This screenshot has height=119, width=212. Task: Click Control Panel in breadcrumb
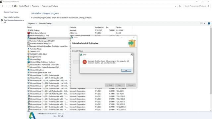point(24,6)
